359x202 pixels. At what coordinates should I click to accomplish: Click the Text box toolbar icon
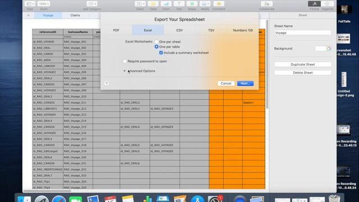(x=179, y=4)
